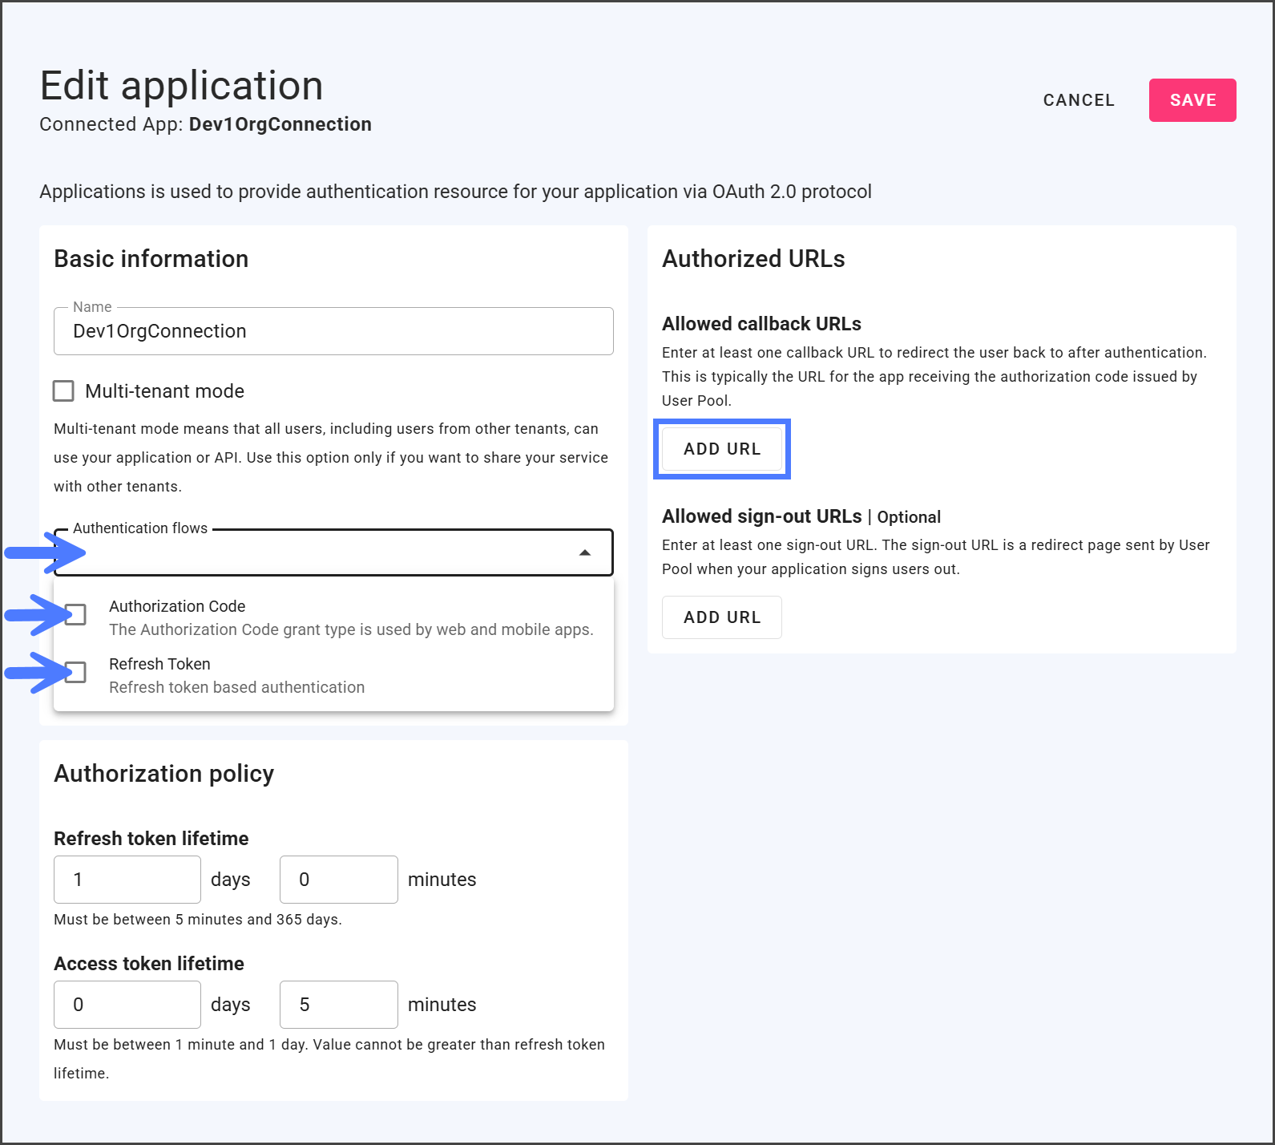Choose the Refresh Token option title
The height and width of the screenshot is (1145, 1275).
tap(159, 664)
